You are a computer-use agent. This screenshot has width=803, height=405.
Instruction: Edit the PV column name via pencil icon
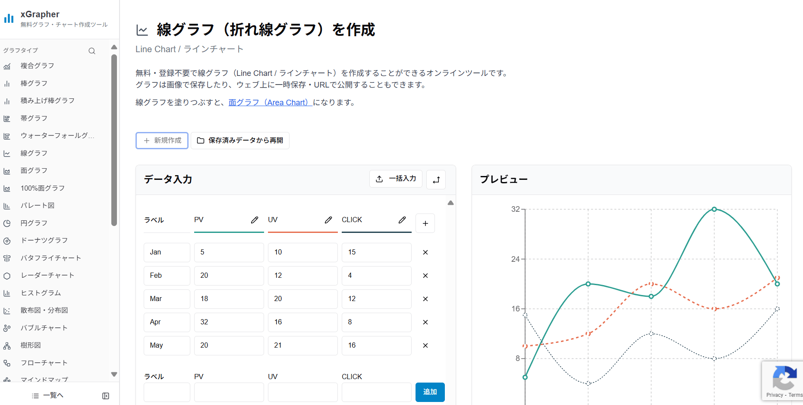pos(255,220)
